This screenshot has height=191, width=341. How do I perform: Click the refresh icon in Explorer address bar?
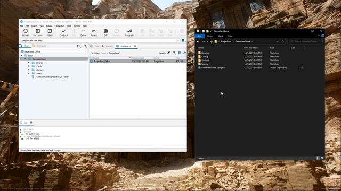(283, 41)
